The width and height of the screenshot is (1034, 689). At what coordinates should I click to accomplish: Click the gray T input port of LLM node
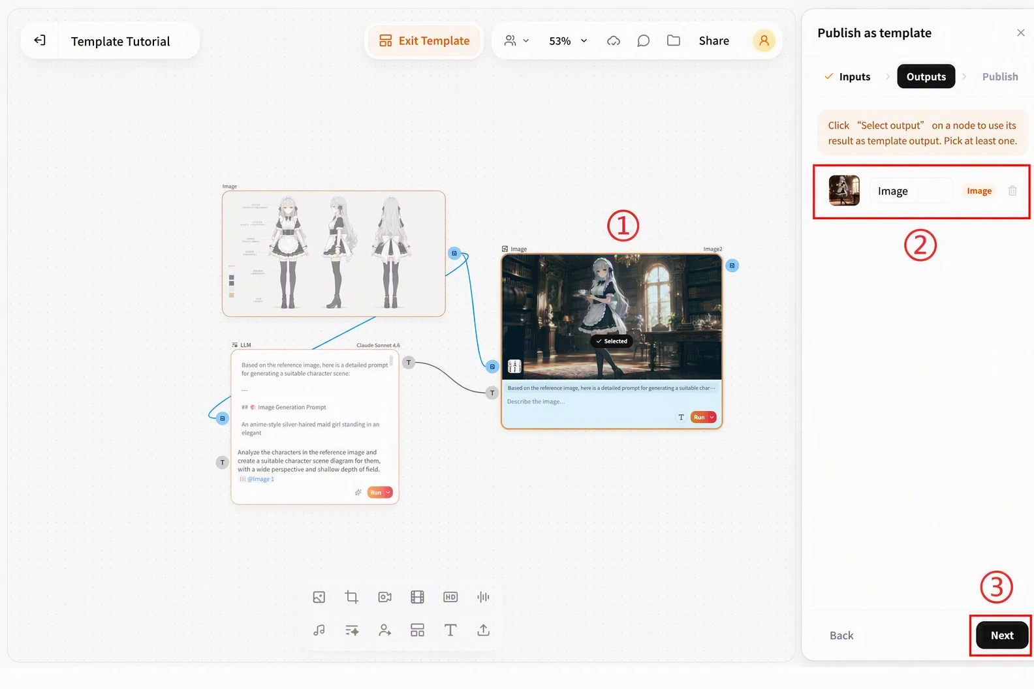click(223, 462)
